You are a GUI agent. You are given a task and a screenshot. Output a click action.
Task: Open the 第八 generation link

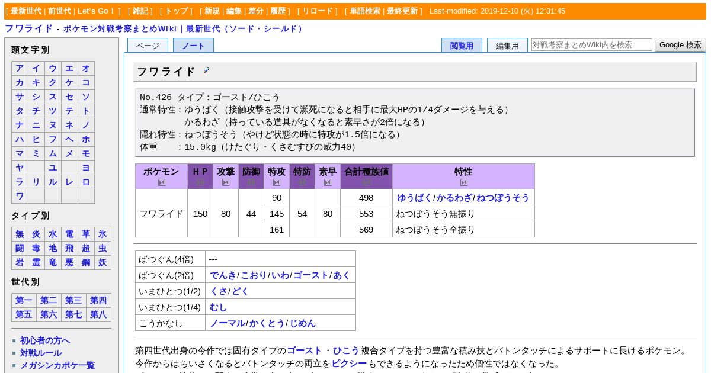point(98,314)
